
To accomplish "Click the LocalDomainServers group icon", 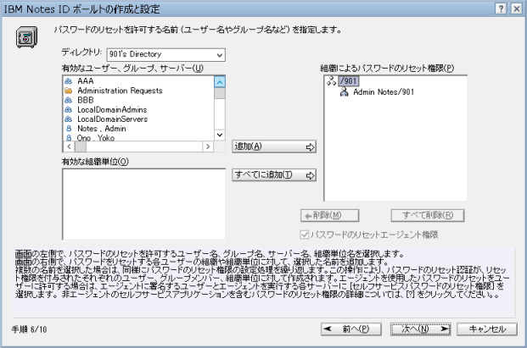I will tap(68, 119).
